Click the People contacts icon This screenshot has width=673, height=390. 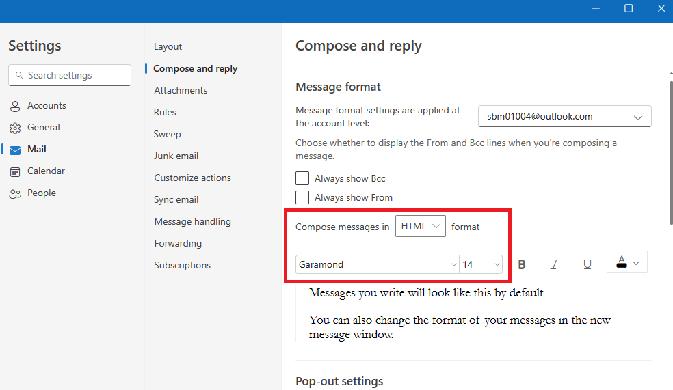[x=15, y=193]
